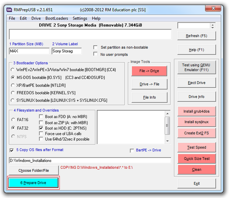Click the empty info text box beside Filesystem options
229x198 pixels.
(x=131, y=127)
